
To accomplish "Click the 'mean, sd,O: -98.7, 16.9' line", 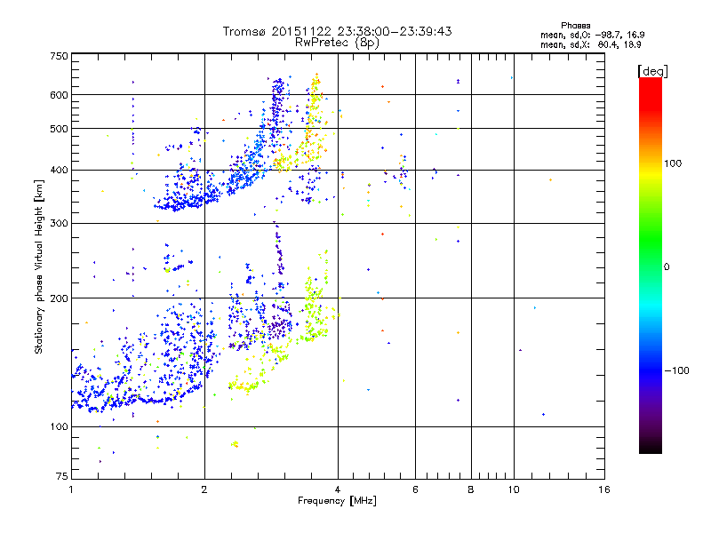I will [x=592, y=35].
